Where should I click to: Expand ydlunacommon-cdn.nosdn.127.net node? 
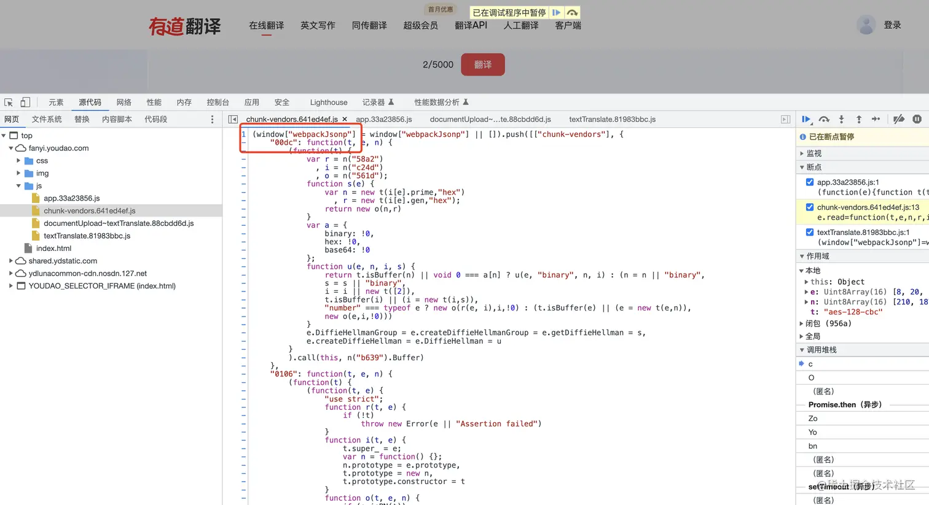coord(11,274)
